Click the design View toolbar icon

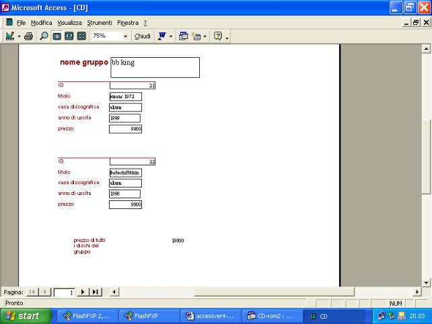click(x=10, y=36)
